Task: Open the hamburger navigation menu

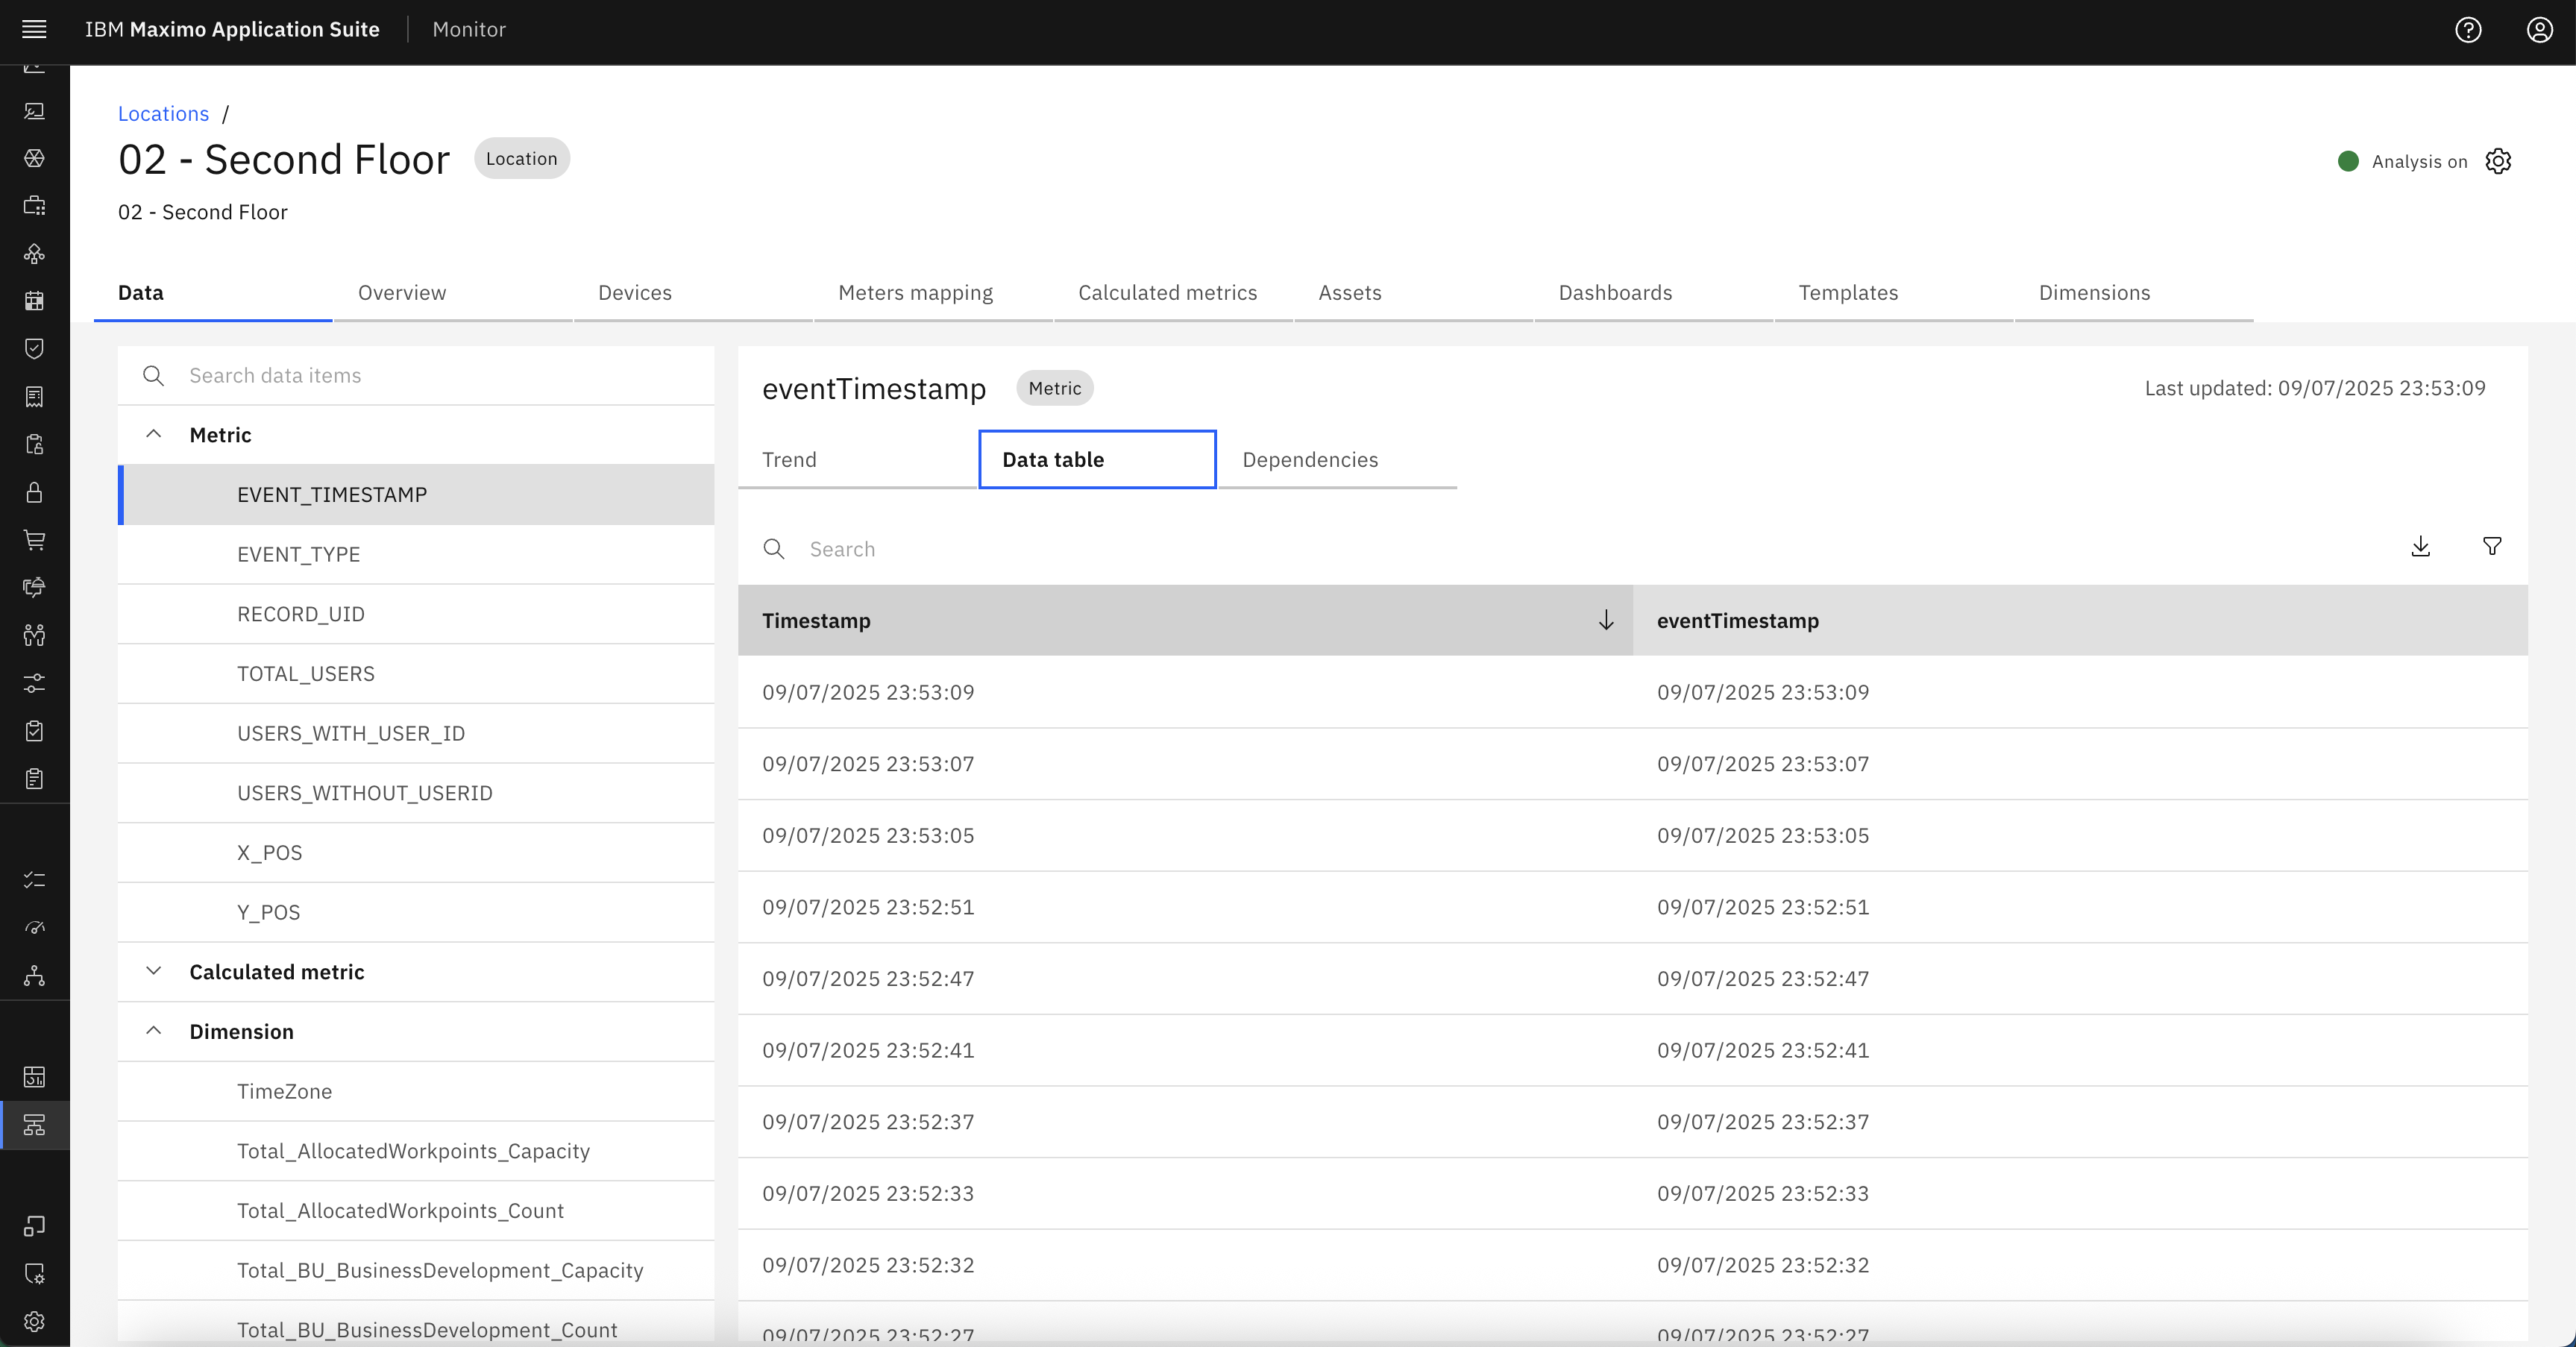Action: pos(34,29)
